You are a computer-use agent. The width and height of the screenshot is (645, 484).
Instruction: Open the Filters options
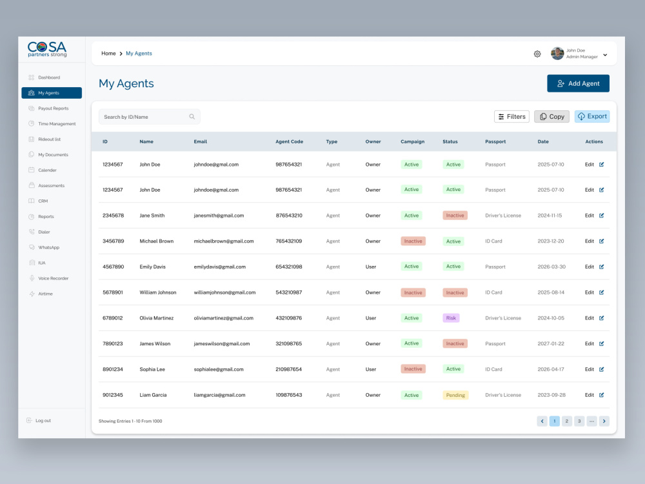coord(511,116)
